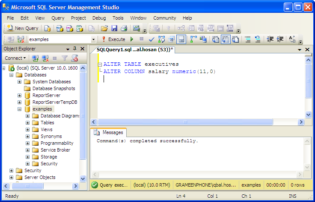Click the Disconnect icon in Object Explorer
The width and height of the screenshot is (315, 202).
pos(45,59)
